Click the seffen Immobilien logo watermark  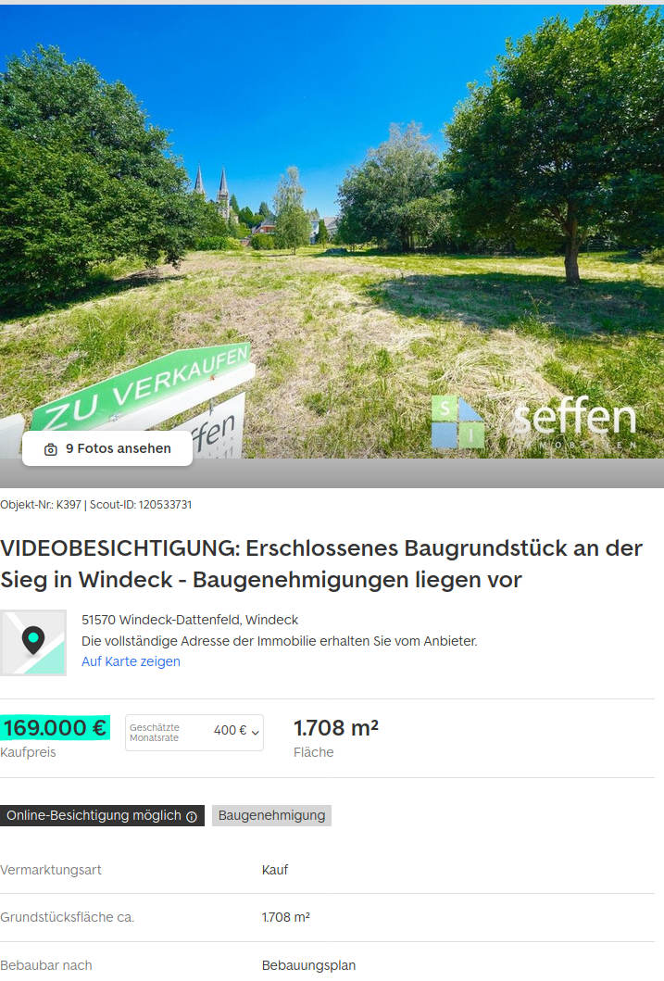pyautogui.click(x=534, y=421)
